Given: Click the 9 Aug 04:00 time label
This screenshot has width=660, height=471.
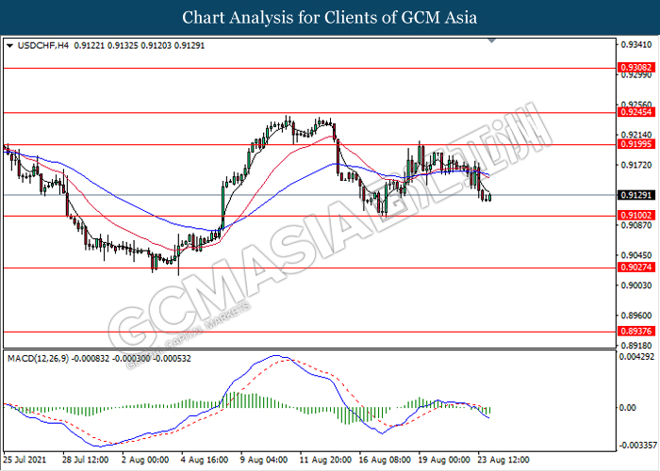Looking at the screenshot, I should (x=264, y=460).
